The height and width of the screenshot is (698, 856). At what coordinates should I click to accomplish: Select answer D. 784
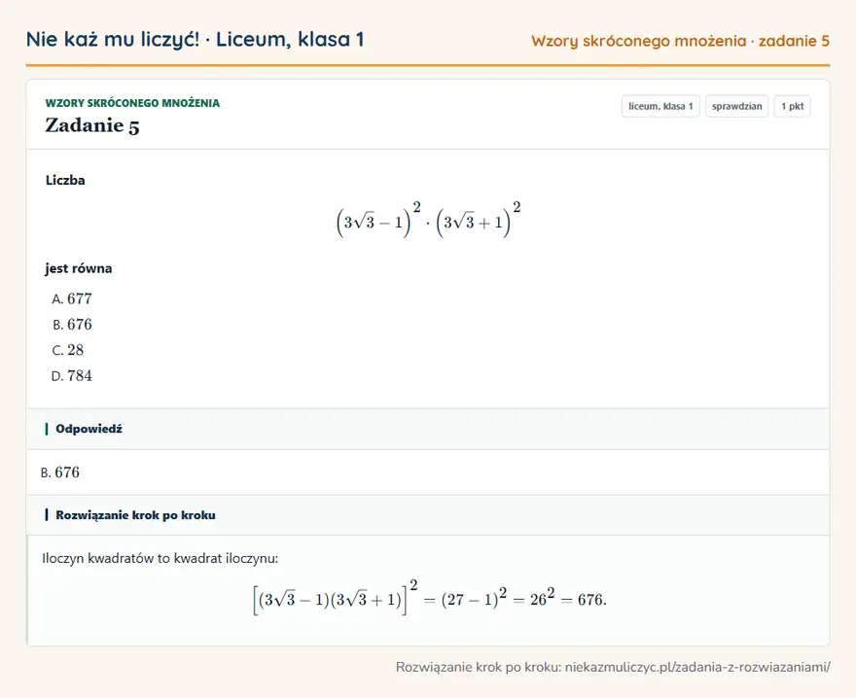coord(72,376)
